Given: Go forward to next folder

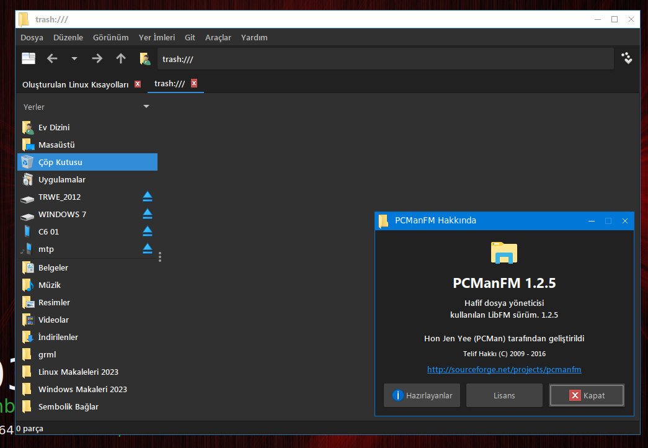Looking at the screenshot, I should [97, 59].
